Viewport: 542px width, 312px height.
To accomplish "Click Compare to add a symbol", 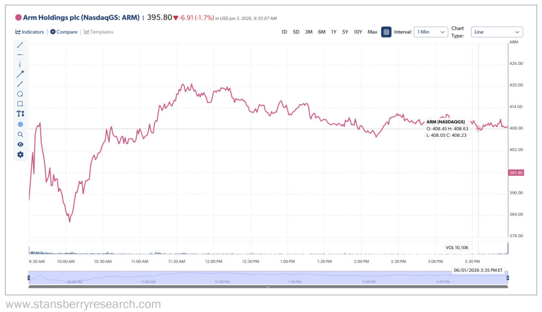I will 64,32.
